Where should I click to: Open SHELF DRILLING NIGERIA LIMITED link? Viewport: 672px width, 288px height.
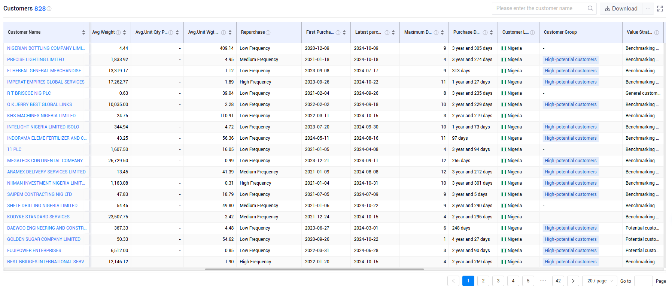[x=42, y=206]
